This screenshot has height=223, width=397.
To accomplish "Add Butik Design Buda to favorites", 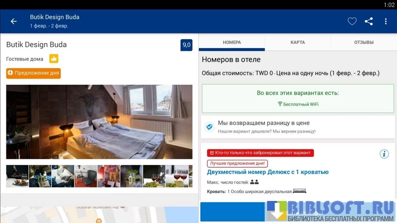I will [352, 21].
